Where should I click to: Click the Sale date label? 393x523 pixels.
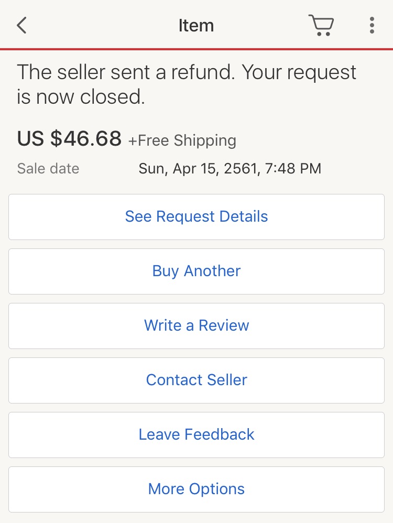tap(48, 168)
